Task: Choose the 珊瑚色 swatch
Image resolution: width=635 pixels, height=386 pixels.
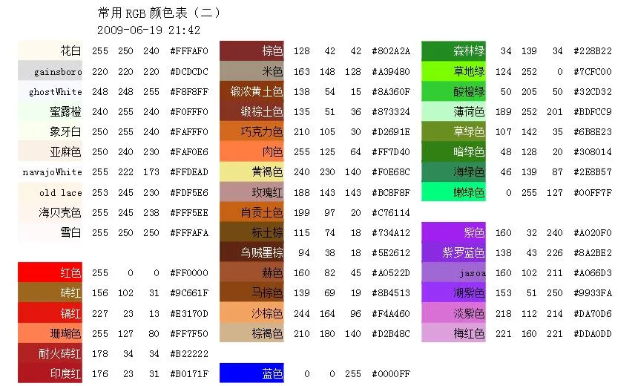Action: tap(50, 333)
